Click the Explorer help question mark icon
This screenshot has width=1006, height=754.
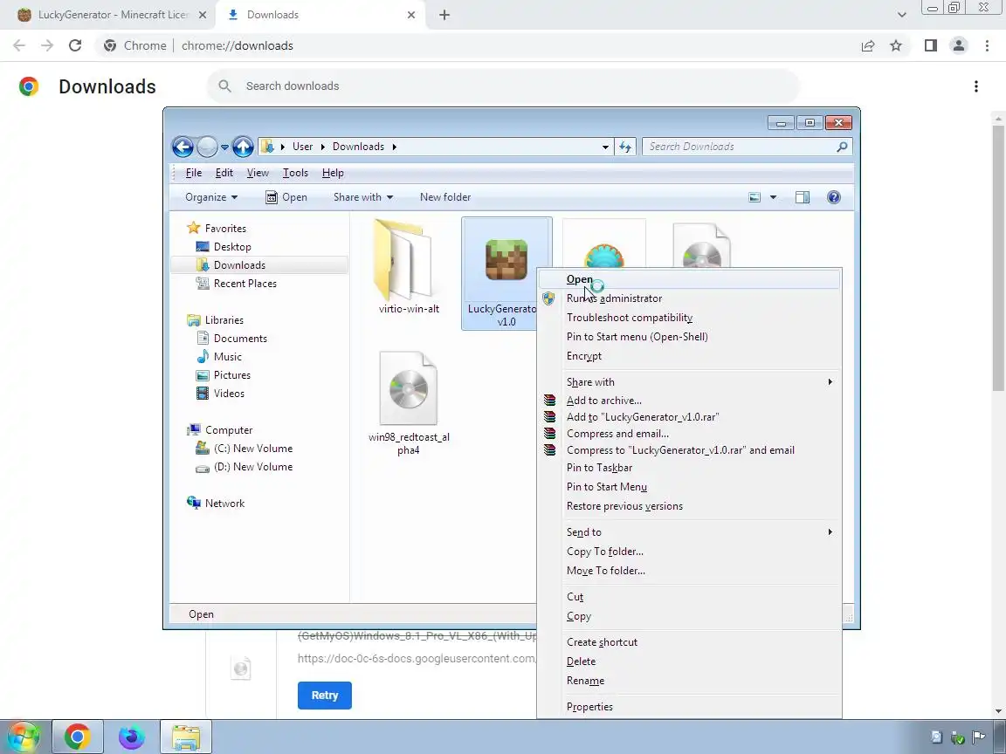pyautogui.click(x=833, y=197)
